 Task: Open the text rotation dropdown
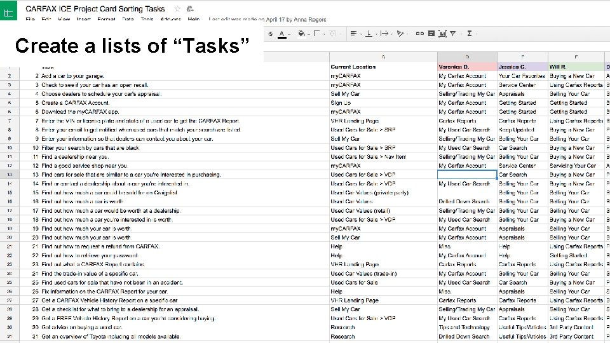tap(400, 34)
